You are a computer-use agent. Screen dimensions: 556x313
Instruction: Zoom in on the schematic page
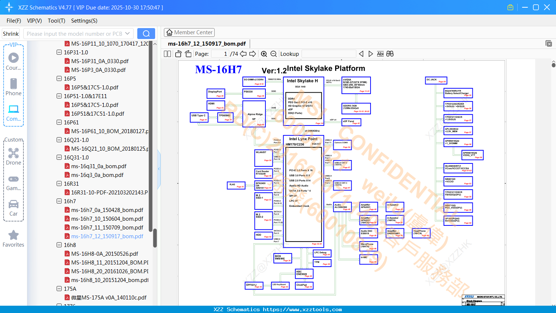pos(264,54)
